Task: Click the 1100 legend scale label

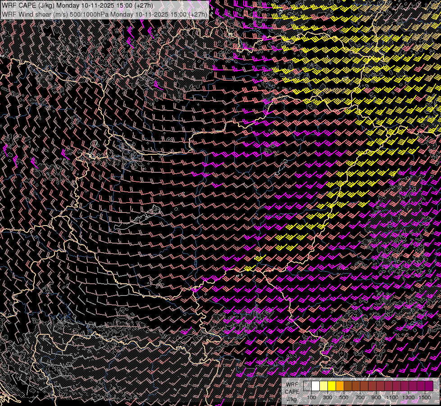Action: 392,397
